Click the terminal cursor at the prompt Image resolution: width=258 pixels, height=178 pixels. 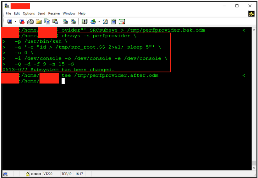tap(63, 81)
